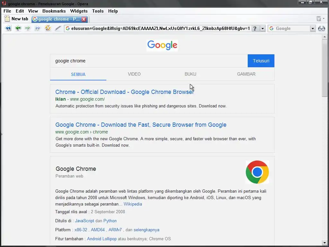Click the Telusuri search button
Image resolution: width=329 pixels, height=247 pixels.
pyautogui.click(x=261, y=61)
